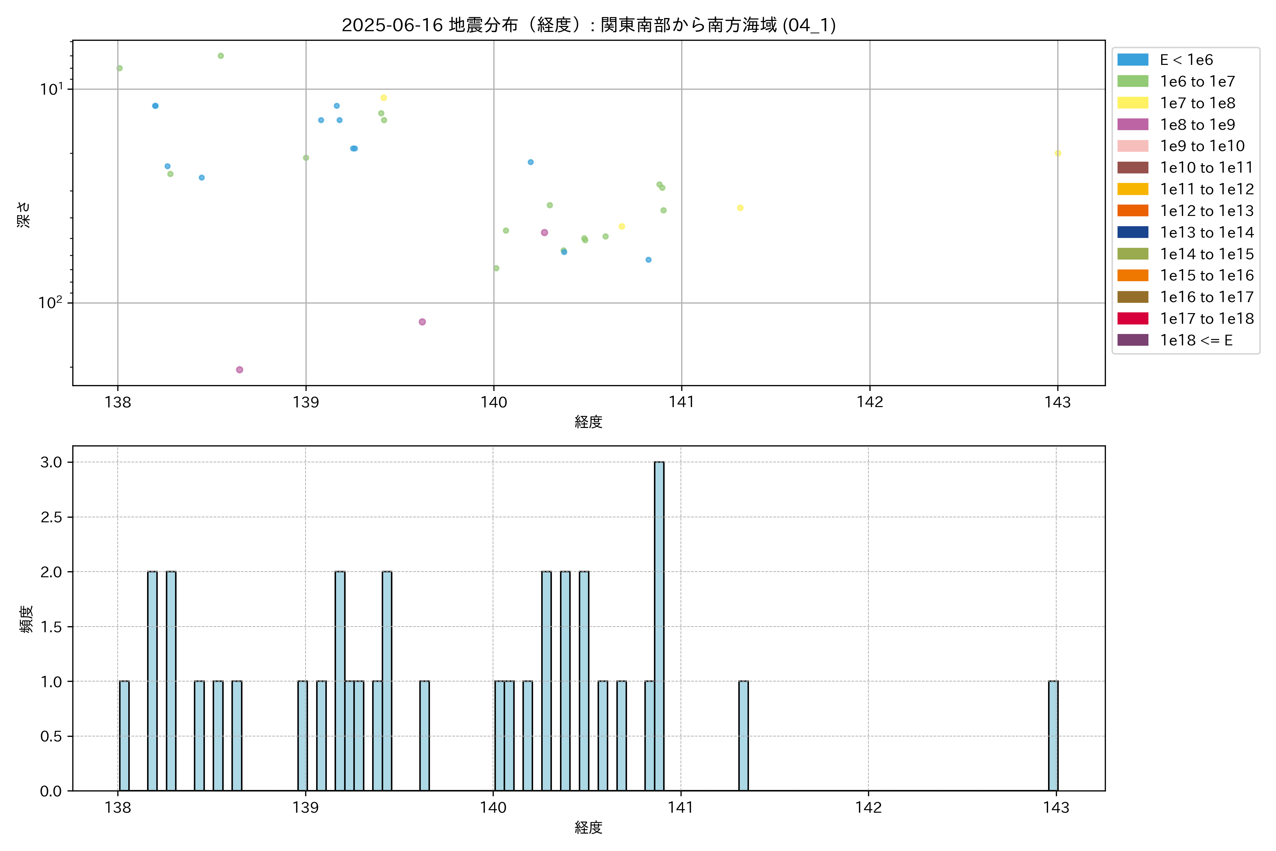Click the yellow 1e7 to 1e8 legend swatch
This screenshot has width=1276, height=851.
coord(1132,103)
